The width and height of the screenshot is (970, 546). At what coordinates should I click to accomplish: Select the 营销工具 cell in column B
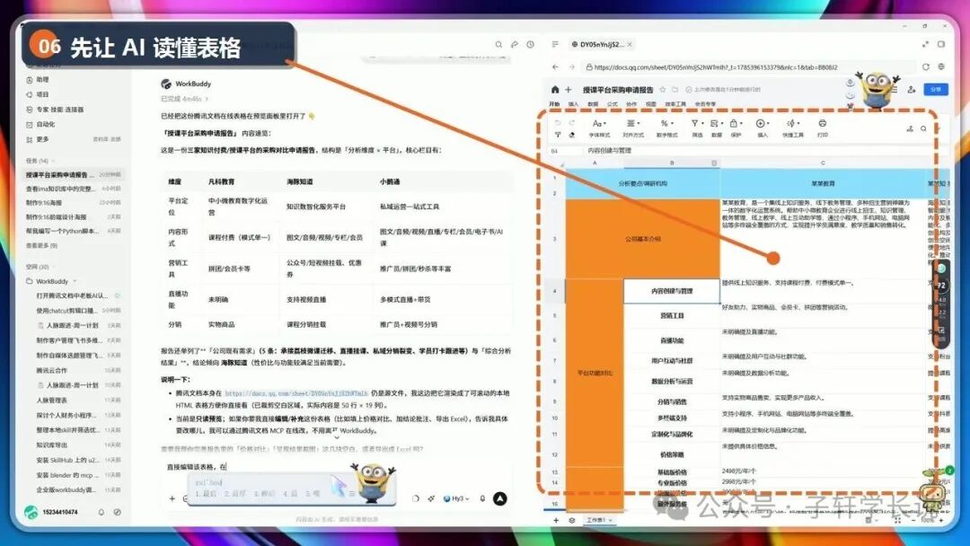(x=672, y=316)
